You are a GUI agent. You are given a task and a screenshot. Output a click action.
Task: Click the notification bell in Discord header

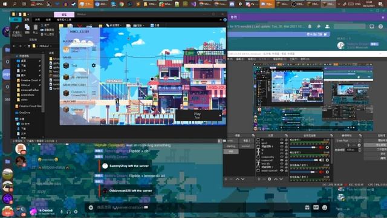click(310, 26)
